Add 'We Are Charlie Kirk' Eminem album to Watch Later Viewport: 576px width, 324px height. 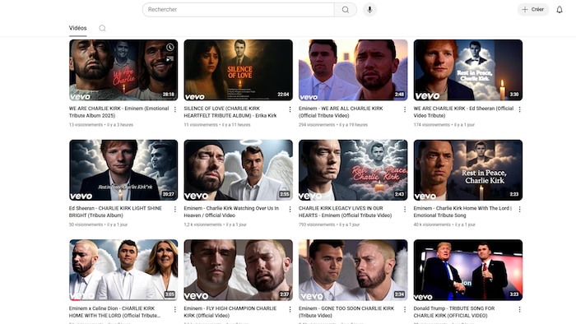coord(170,47)
